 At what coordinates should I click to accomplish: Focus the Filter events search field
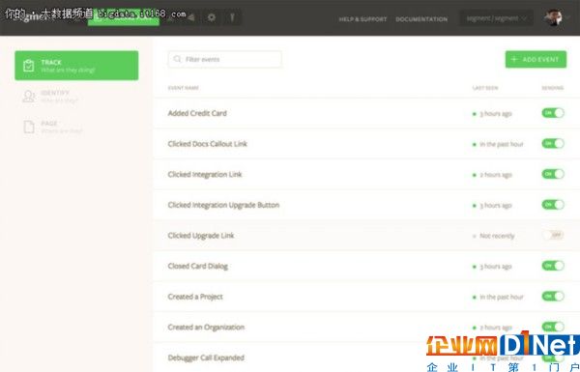coord(224,59)
